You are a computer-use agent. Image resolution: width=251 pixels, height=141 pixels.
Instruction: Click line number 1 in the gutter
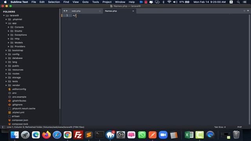click(x=67, y=15)
